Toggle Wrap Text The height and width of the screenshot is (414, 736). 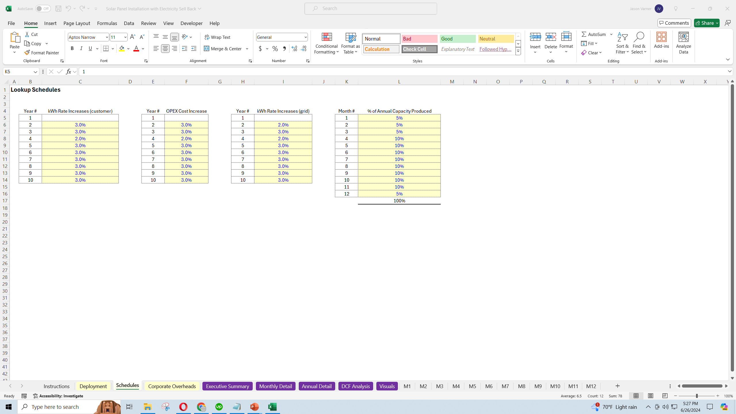click(217, 37)
